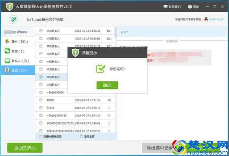Screen dimensions: 229x156
Task: Click the green checkmark icon beside 导出完成
Action: pyautogui.click(x=101, y=69)
